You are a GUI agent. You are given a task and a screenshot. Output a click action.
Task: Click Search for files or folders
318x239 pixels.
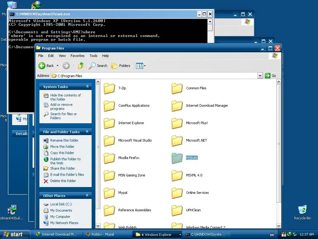pyautogui.click(x=63, y=116)
